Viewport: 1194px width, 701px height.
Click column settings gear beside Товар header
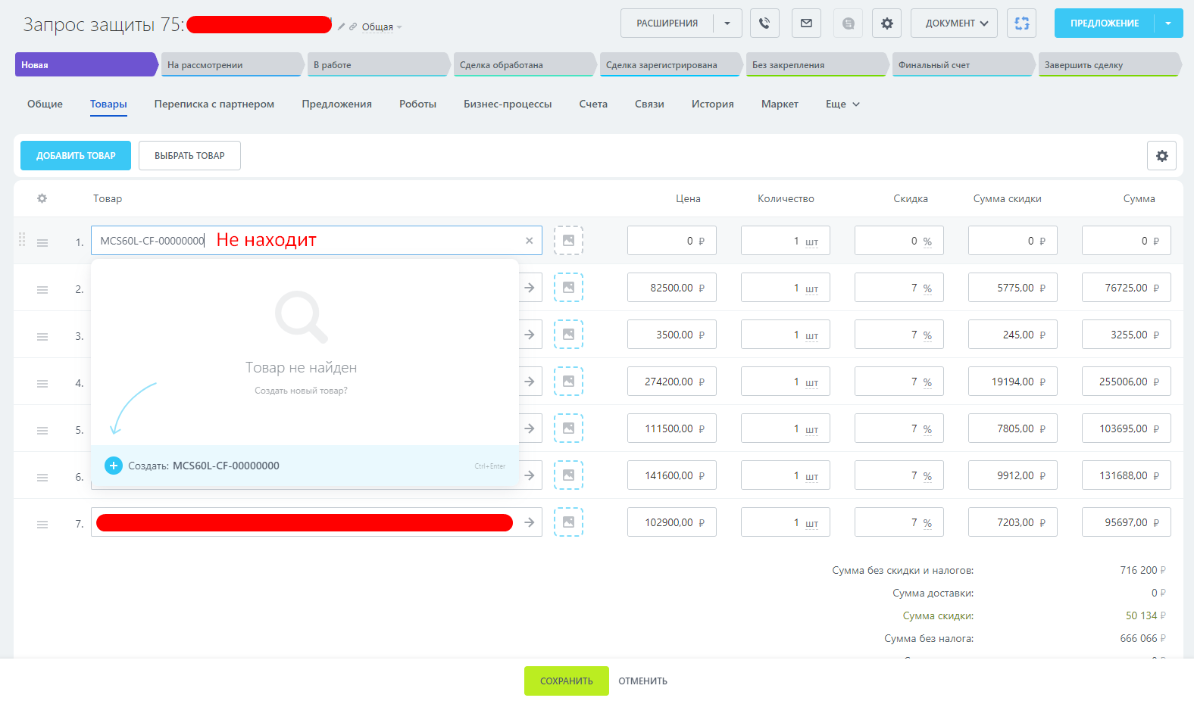click(42, 198)
